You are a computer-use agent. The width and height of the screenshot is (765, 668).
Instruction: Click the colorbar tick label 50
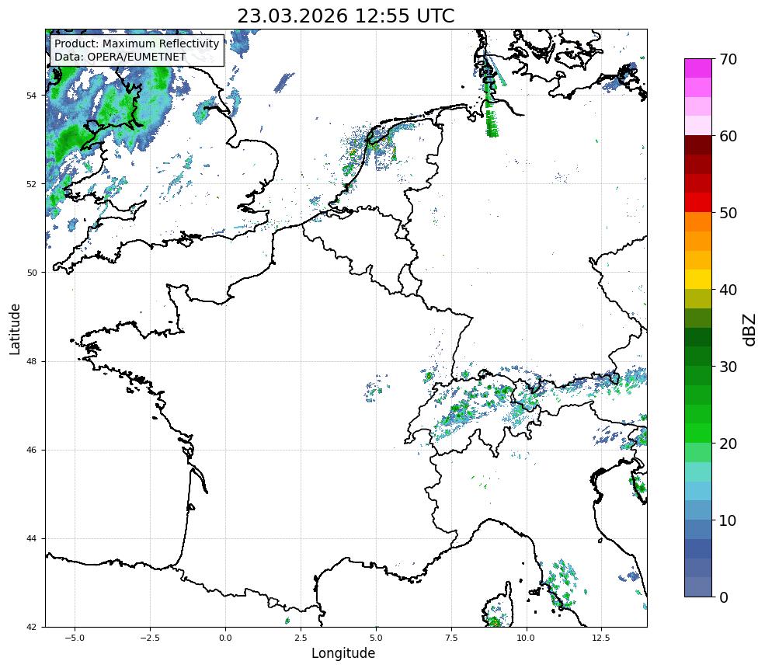(x=728, y=214)
